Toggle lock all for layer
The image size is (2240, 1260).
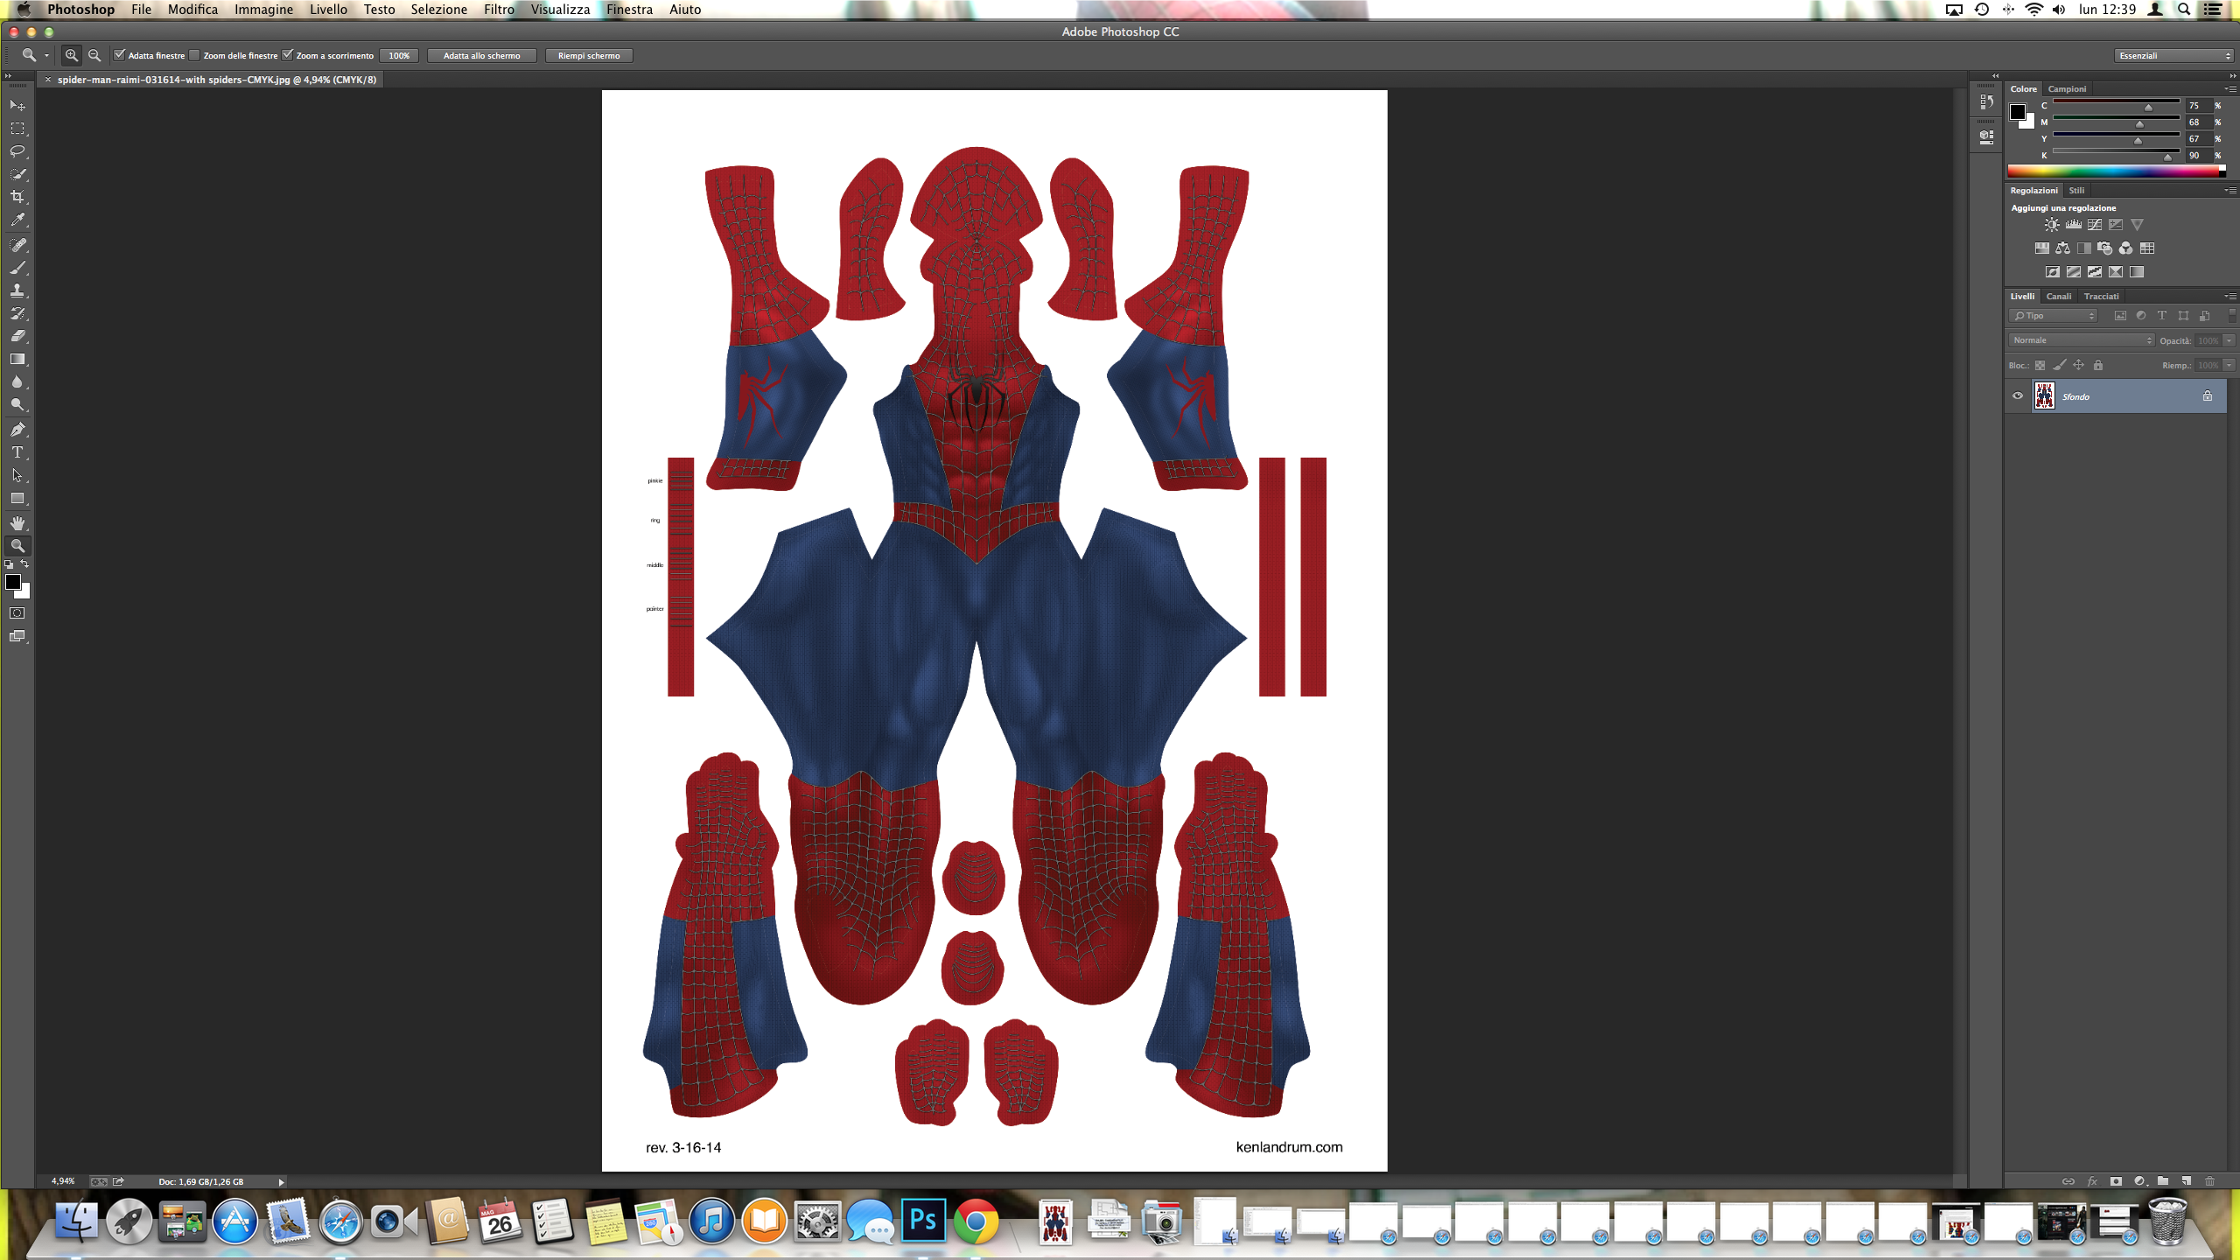point(2097,366)
